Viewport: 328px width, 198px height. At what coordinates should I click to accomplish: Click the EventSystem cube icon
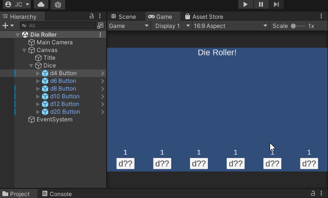(x=31, y=119)
